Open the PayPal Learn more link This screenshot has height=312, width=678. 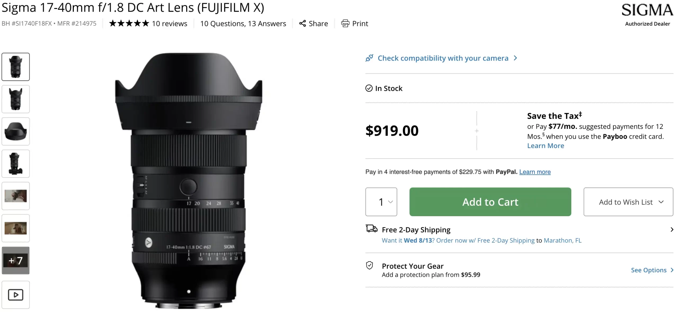coord(535,172)
